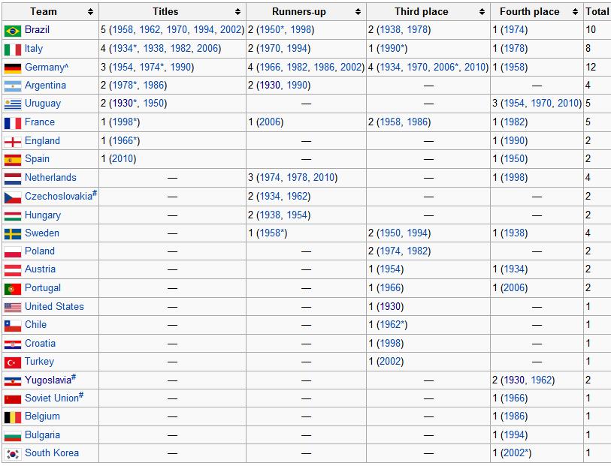Click the England flag icon
611x466 pixels.
tap(13, 142)
